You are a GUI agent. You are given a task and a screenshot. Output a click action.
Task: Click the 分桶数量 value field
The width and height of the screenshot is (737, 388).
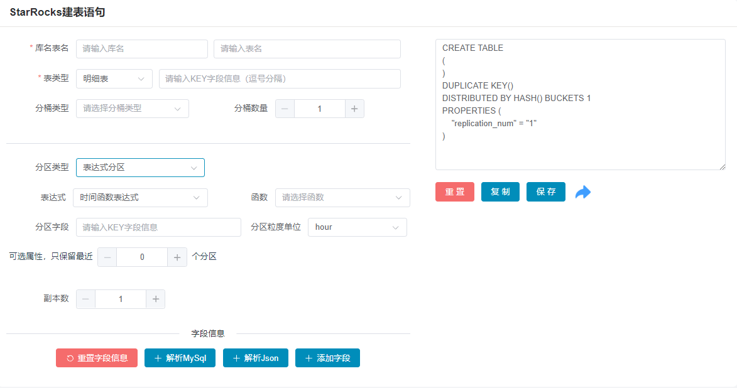320,109
